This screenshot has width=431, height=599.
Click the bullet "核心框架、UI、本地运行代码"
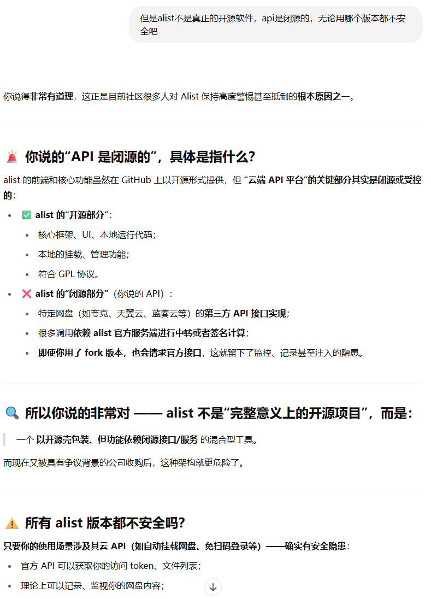click(97, 235)
